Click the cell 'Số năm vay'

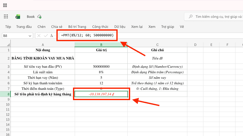157,78
